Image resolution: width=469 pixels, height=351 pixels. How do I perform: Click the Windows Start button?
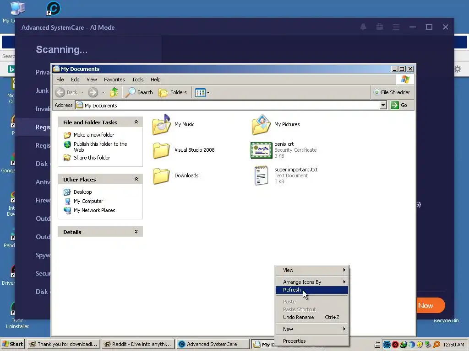point(12,344)
